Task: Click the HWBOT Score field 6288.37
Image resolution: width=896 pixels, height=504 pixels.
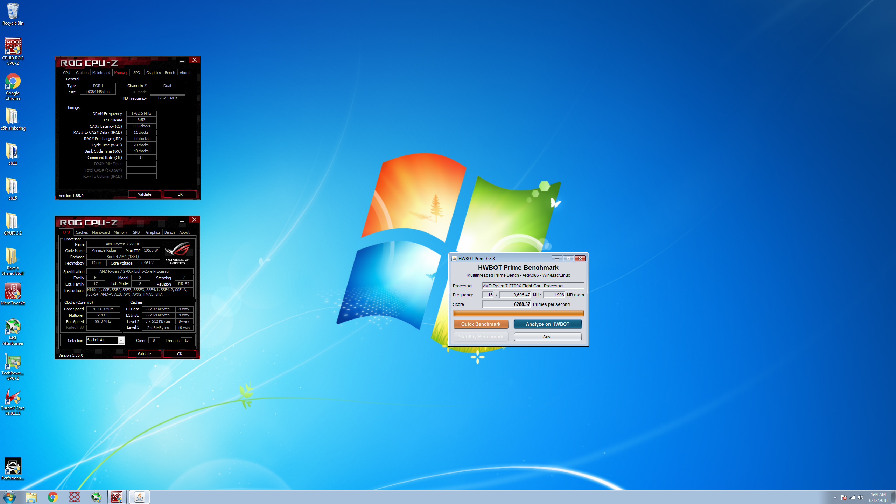Action: pos(507,304)
